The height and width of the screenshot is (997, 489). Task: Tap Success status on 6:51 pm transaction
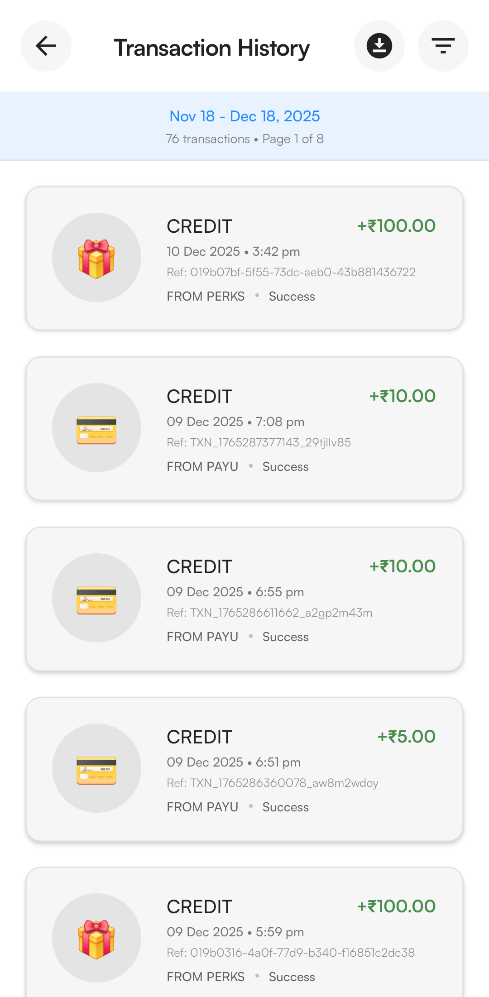pos(285,807)
